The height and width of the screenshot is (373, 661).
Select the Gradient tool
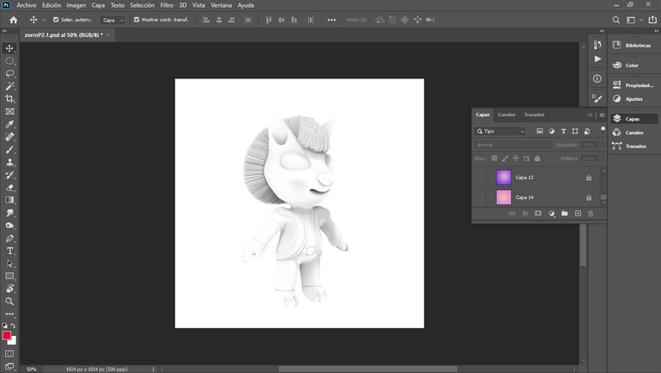9,200
